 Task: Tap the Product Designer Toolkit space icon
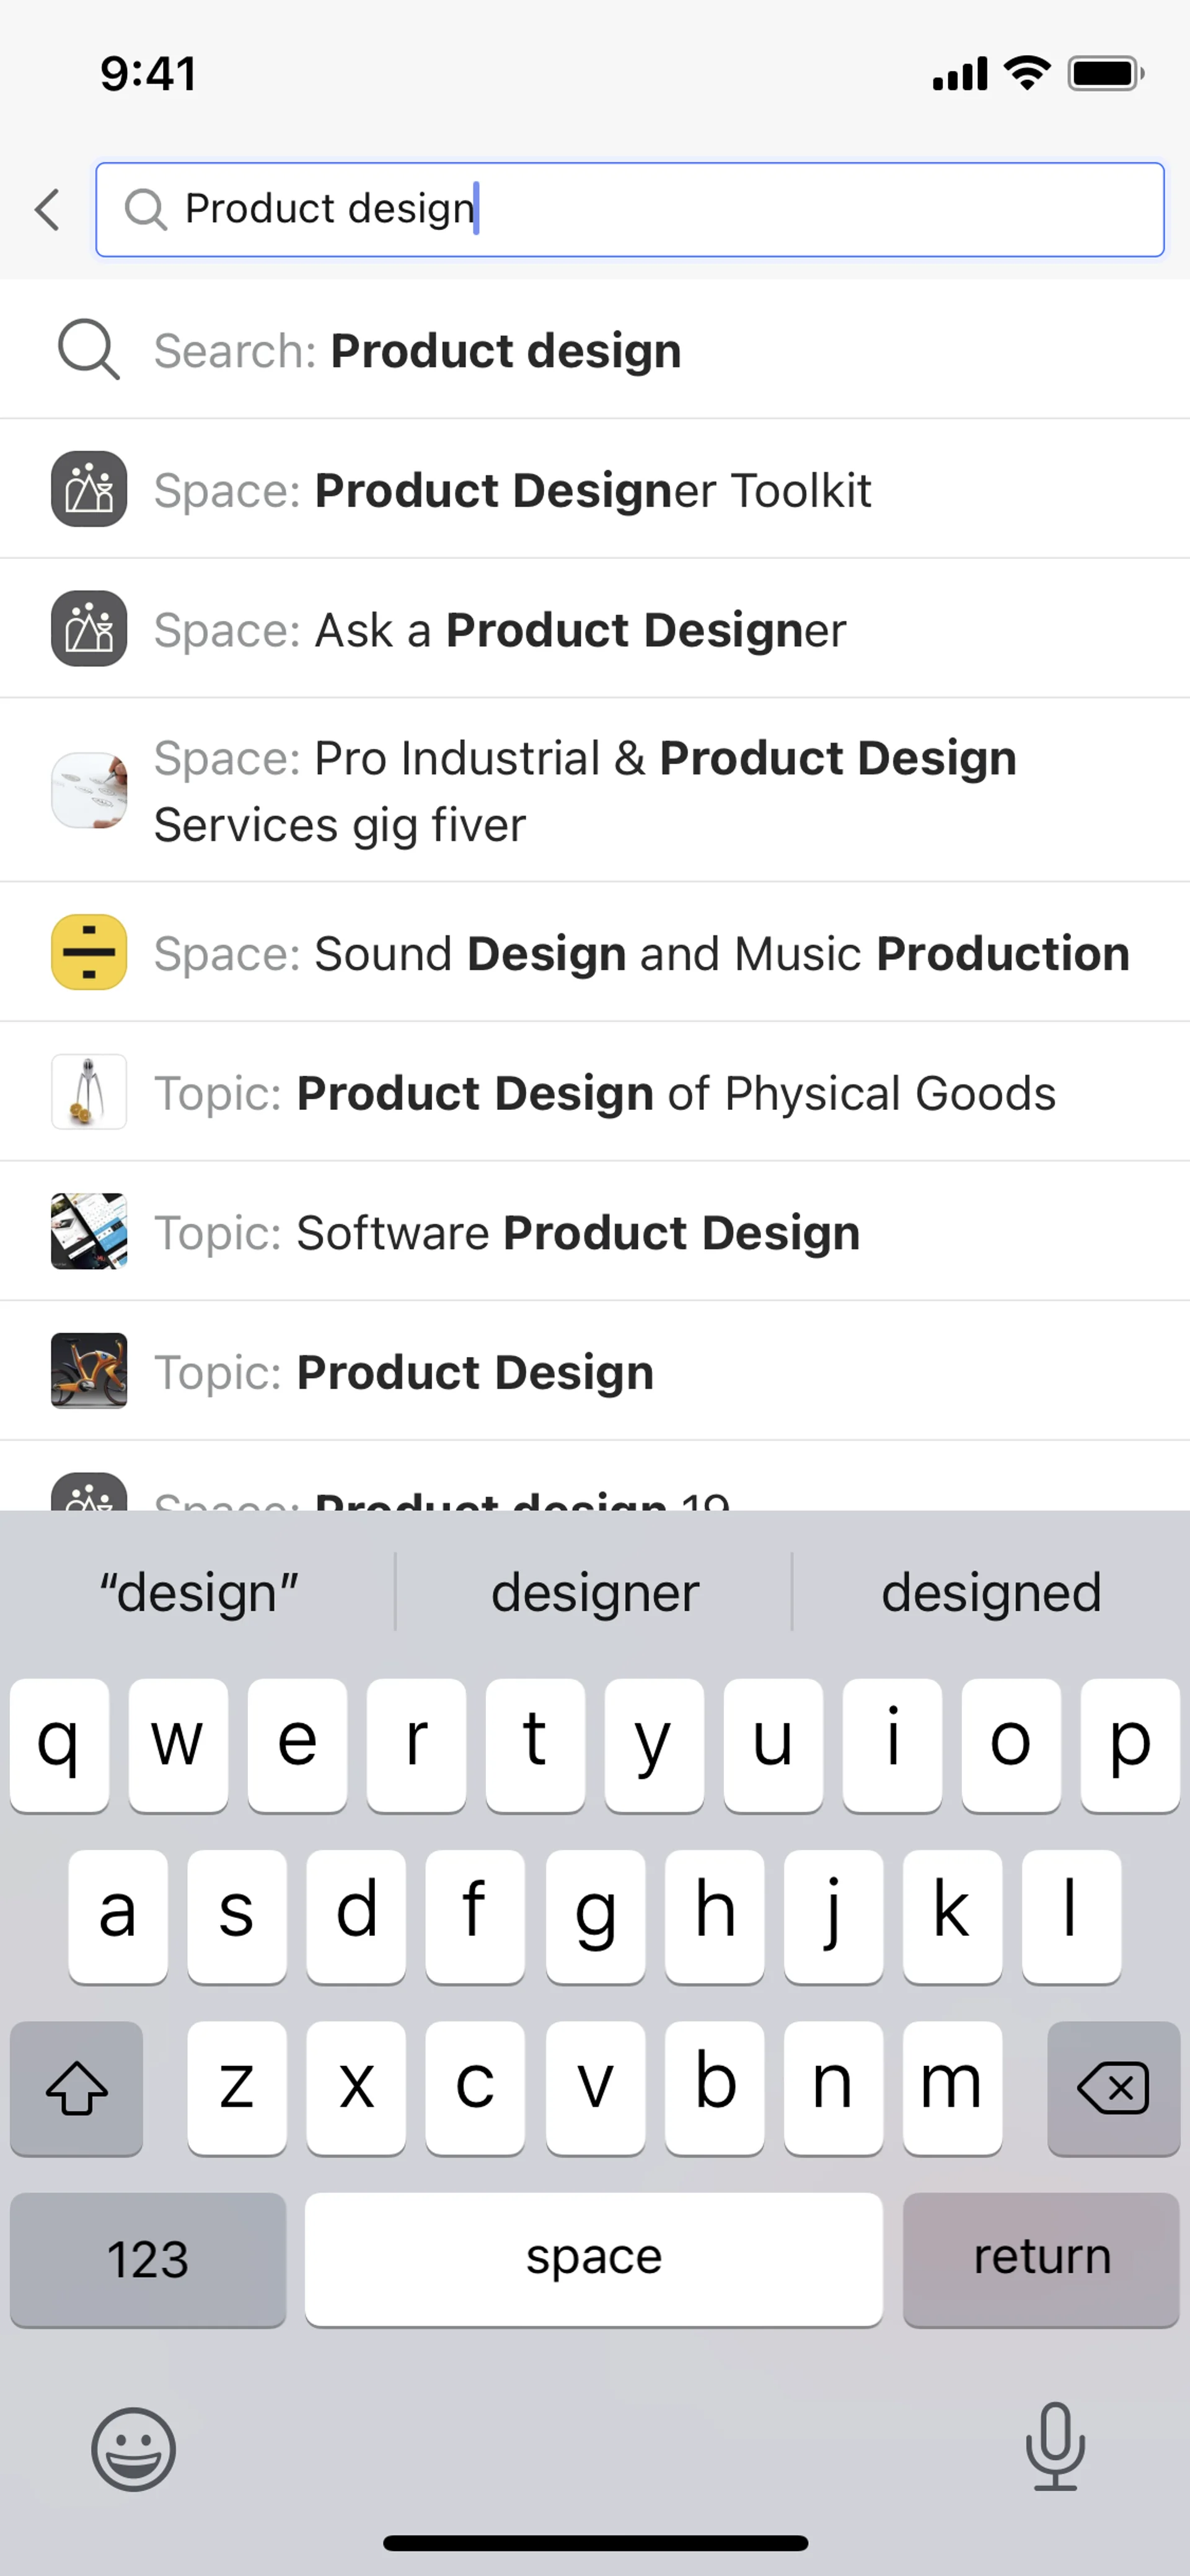pyautogui.click(x=89, y=490)
